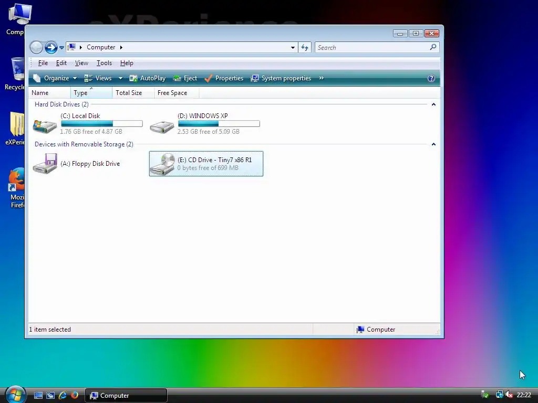Show more toolbar commands chevron

(x=321, y=78)
